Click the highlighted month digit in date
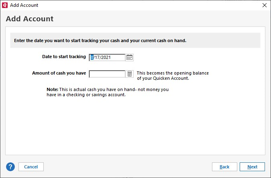The image size is (271, 178). click(92, 57)
